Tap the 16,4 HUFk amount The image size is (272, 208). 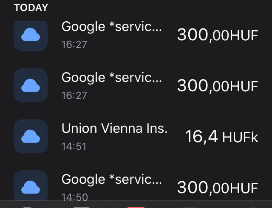[221, 137]
